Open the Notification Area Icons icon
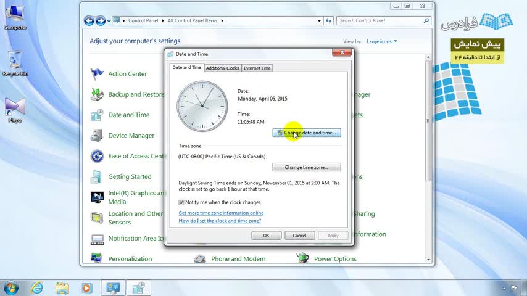 (97, 239)
